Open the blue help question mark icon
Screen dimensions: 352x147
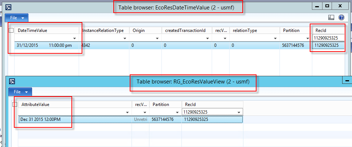click(341, 17)
